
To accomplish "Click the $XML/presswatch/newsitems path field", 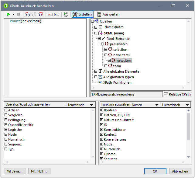I will coord(126,94).
